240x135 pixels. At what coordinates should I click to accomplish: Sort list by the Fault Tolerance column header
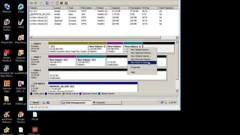[168, 8]
